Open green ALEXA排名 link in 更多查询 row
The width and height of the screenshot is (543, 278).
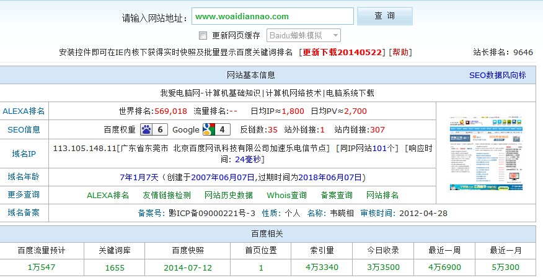pyautogui.click(x=108, y=196)
